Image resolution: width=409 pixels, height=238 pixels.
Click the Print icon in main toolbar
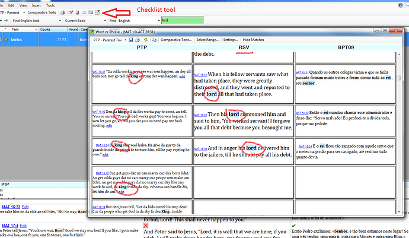tap(62, 12)
